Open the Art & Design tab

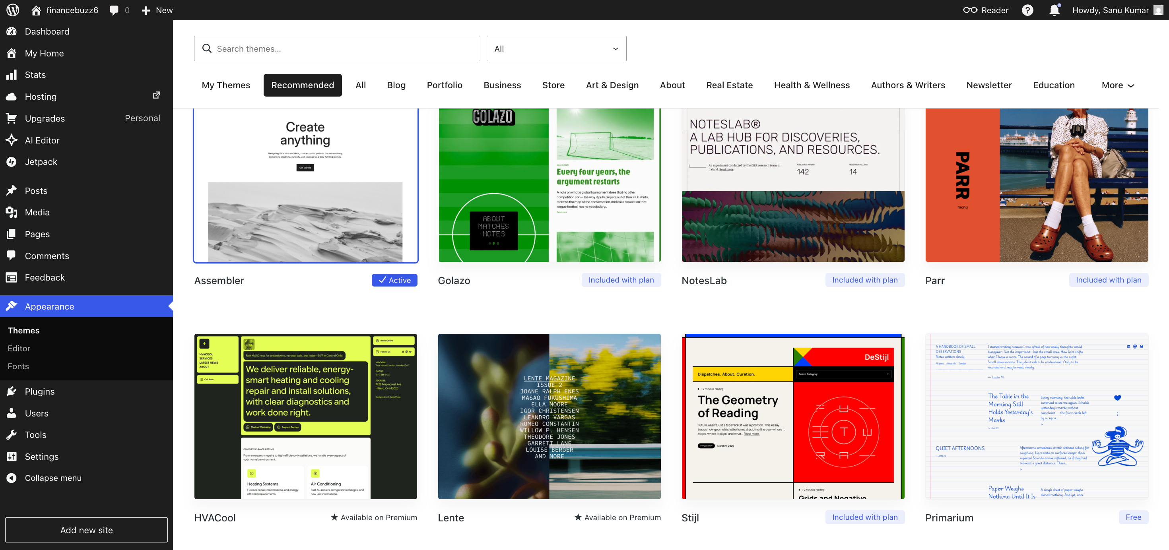click(612, 85)
